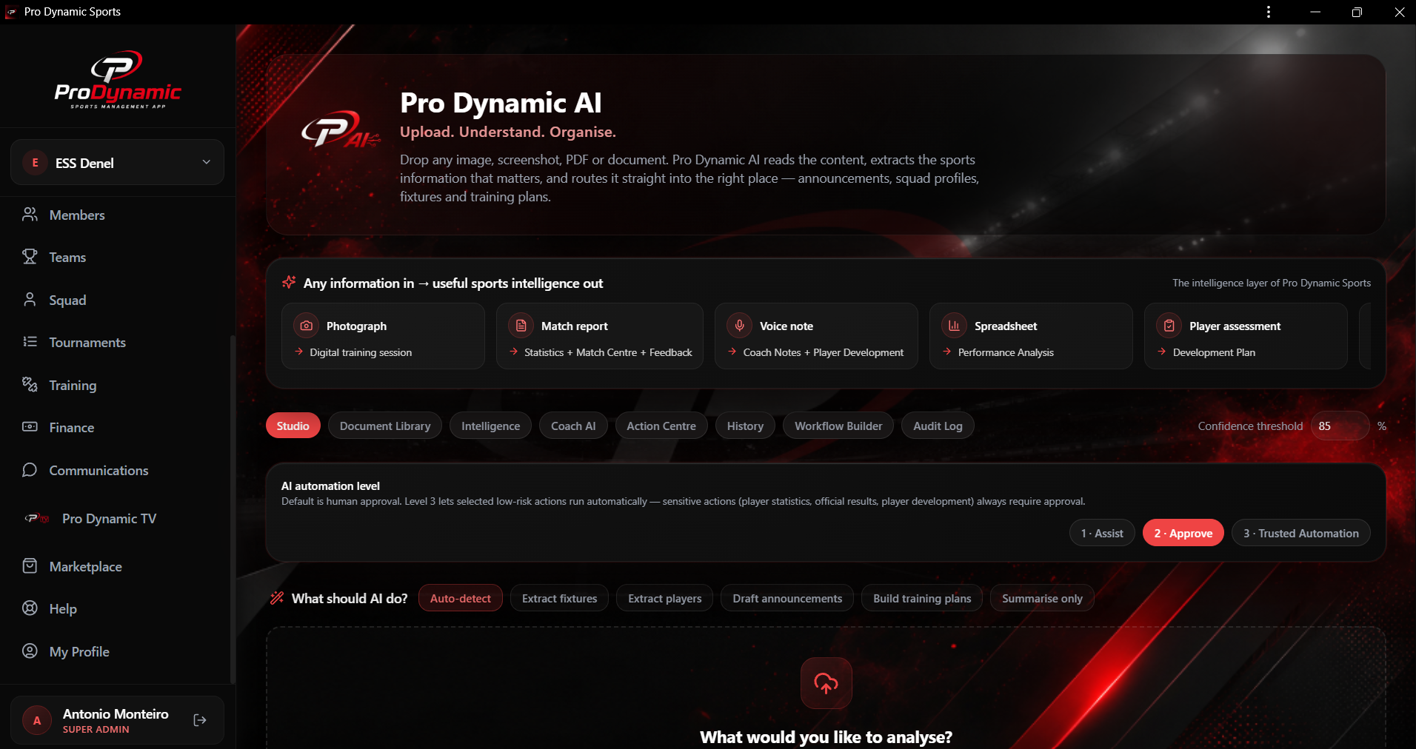Click the Voice note microphone icon

(739, 326)
